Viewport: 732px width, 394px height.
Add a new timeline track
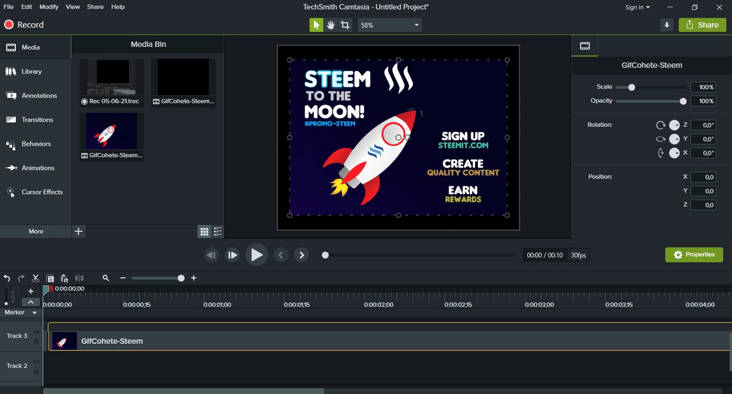click(x=31, y=291)
